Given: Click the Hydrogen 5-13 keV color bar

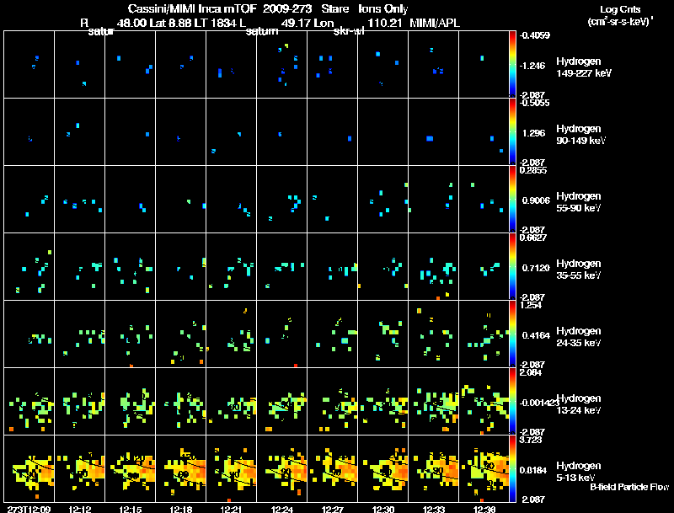Looking at the screenshot, I should point(512,468).
